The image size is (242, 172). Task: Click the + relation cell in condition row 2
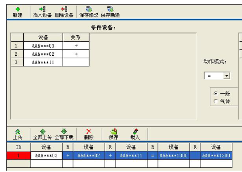(x=76, y=54)
